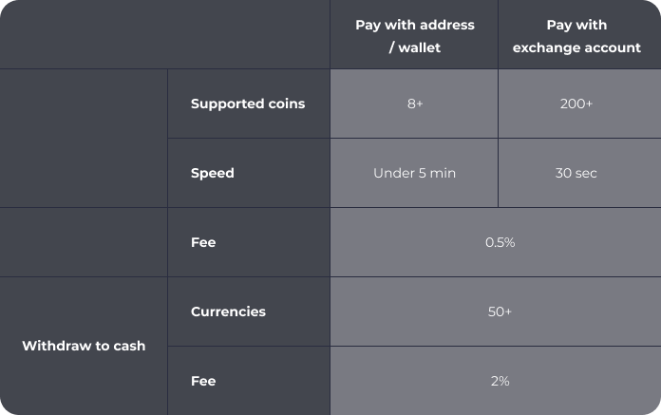This screenshot has height=415, width=661.
Task: Click the '/ wallet' text in the header
Action: pyautogui.click(x=415, y=47)
